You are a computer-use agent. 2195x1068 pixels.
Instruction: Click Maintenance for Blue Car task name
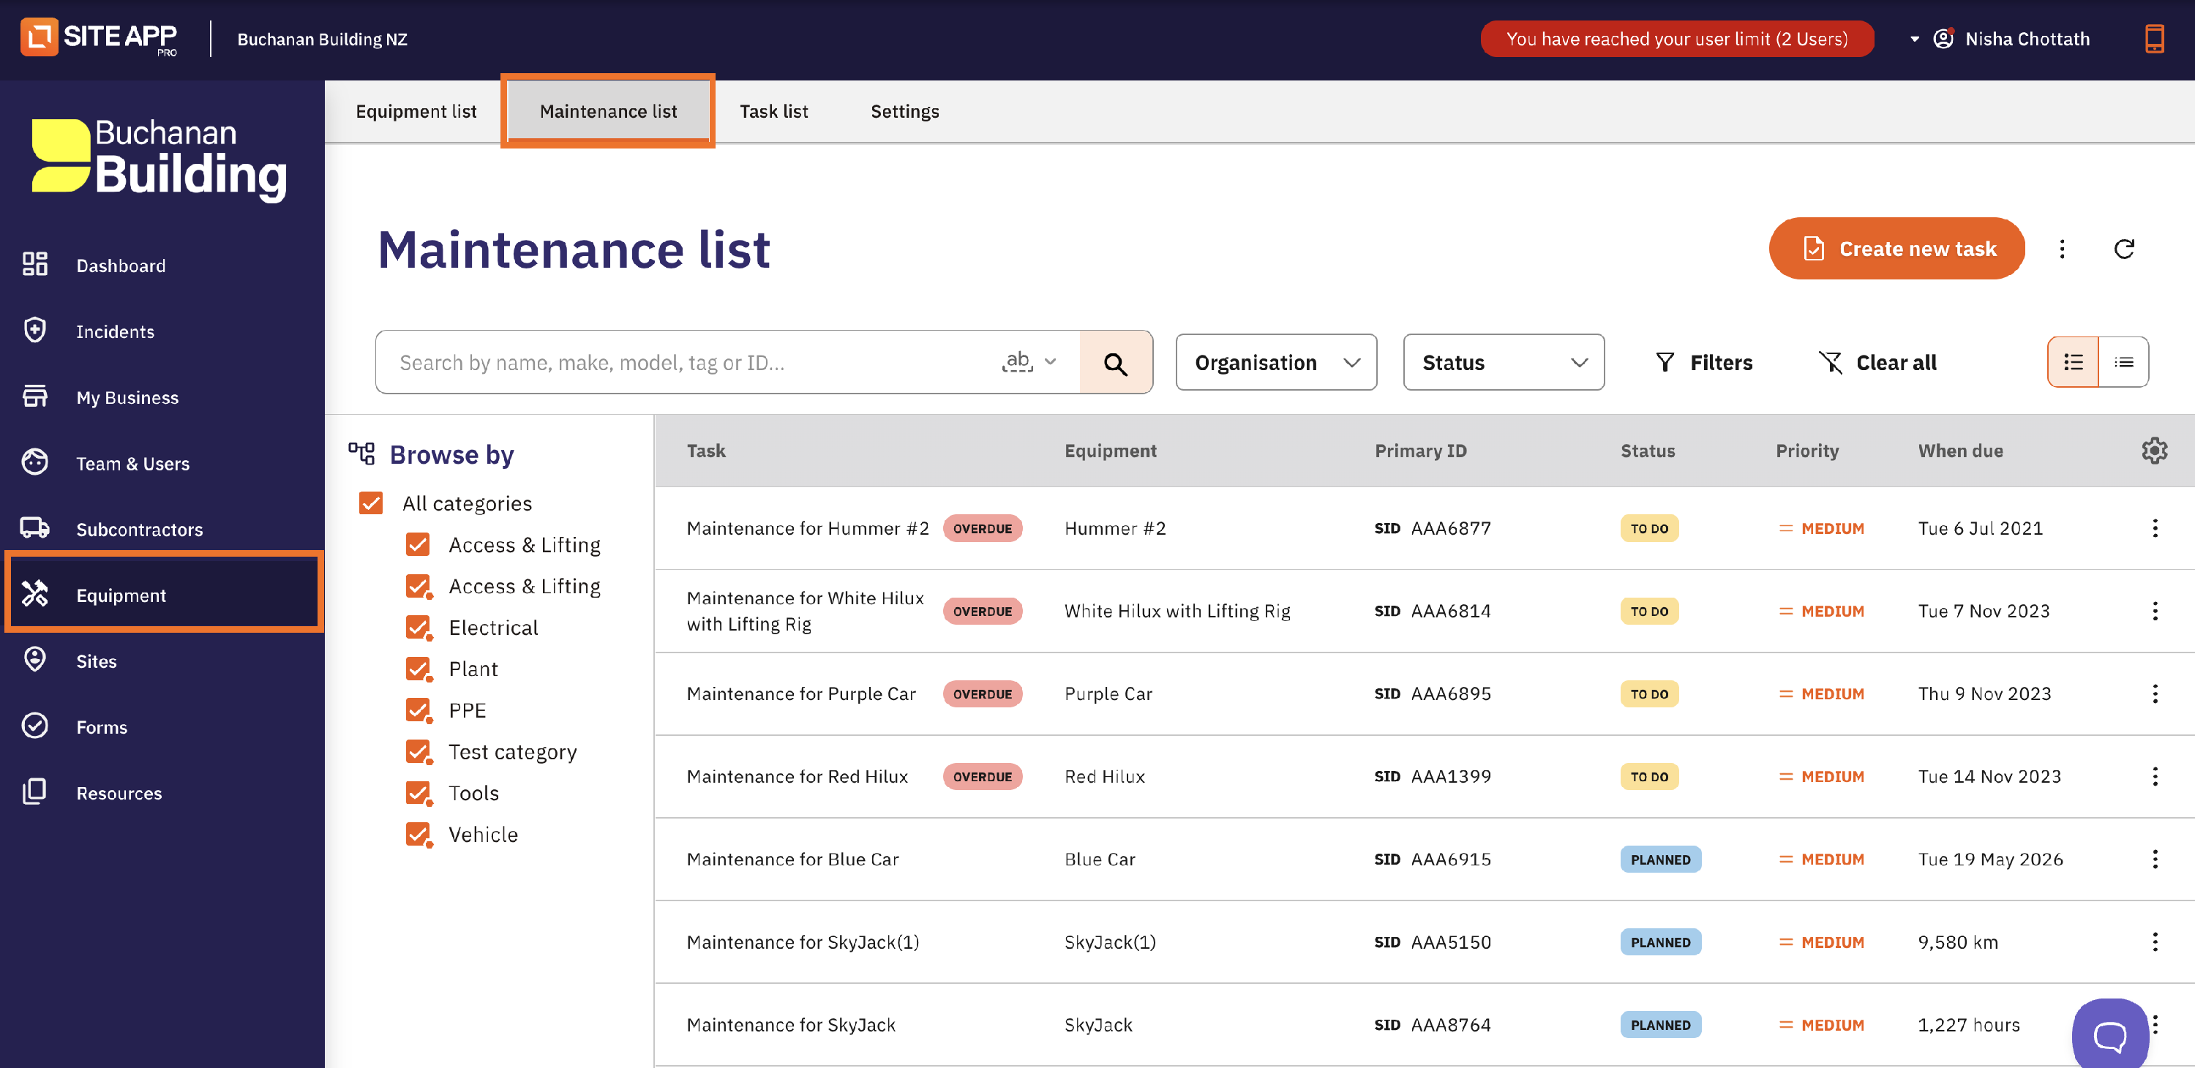[x=792, y=859]
